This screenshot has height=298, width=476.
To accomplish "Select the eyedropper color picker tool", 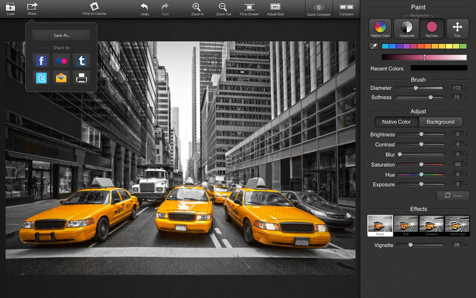I will [x=374, y=46].
